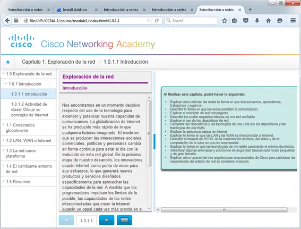The width and height of the screenshot is (301, 229).
Task: Open the chat bubble toolbar icon
Action: tap(280, 21)
